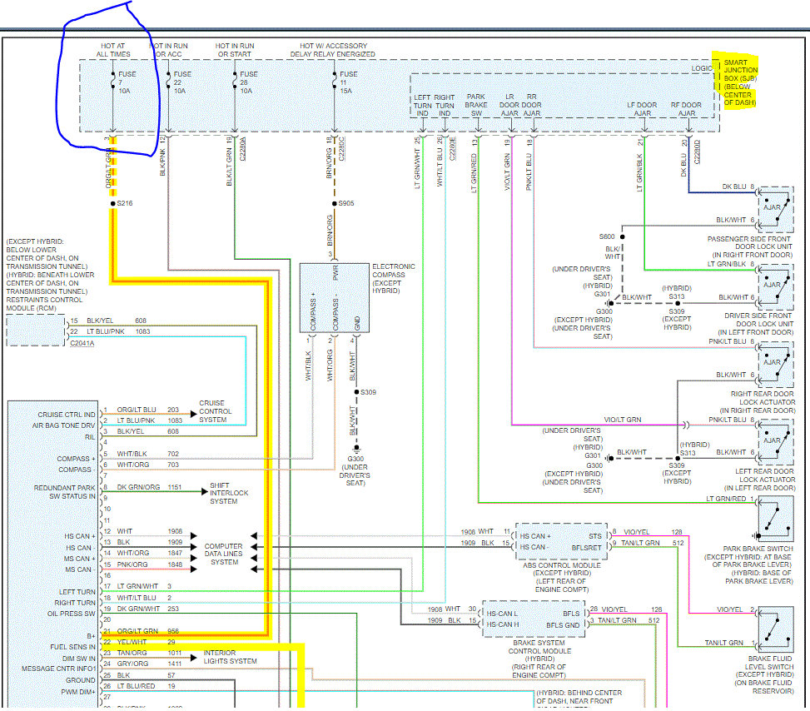Click the C2280D connector reference
Viewport: 810px width, 711px height.
(697, 152)
